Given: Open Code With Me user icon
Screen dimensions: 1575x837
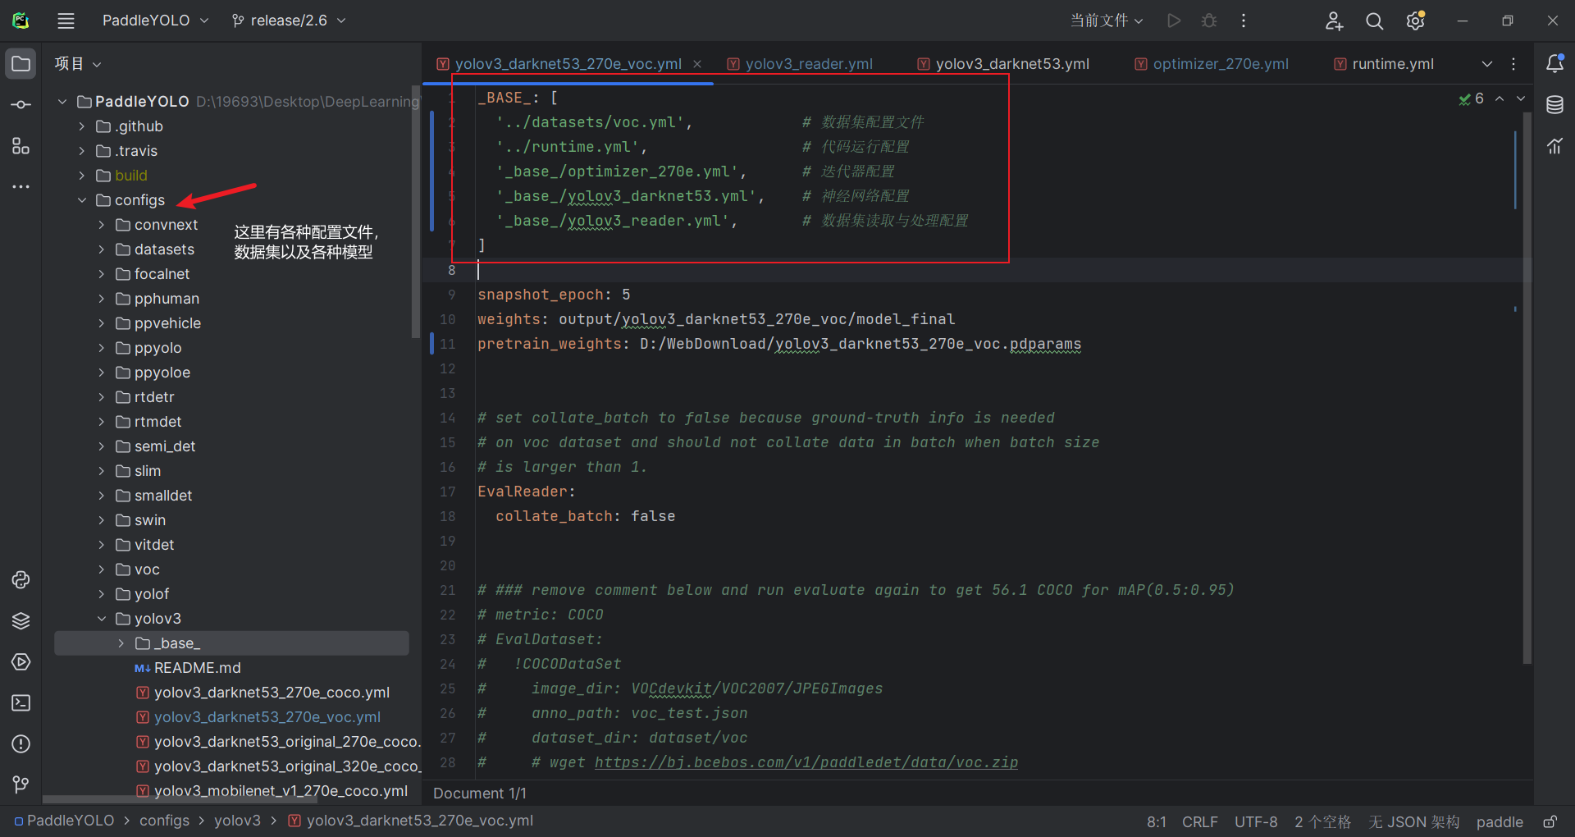Looking at the screenshot, I should pos(1334,21).
